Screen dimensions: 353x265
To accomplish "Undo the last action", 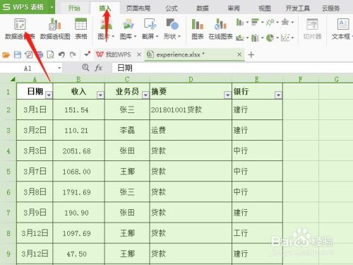I will pyautogui.click(x=61, y=55).
